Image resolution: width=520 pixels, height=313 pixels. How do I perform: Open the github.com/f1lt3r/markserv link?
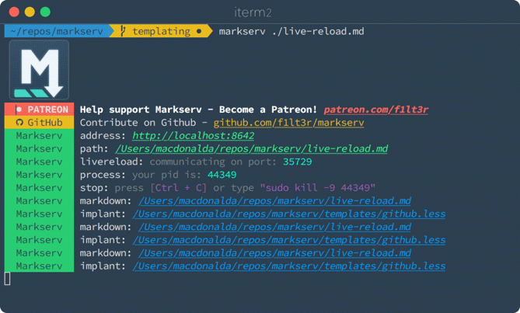click(288, 123)
